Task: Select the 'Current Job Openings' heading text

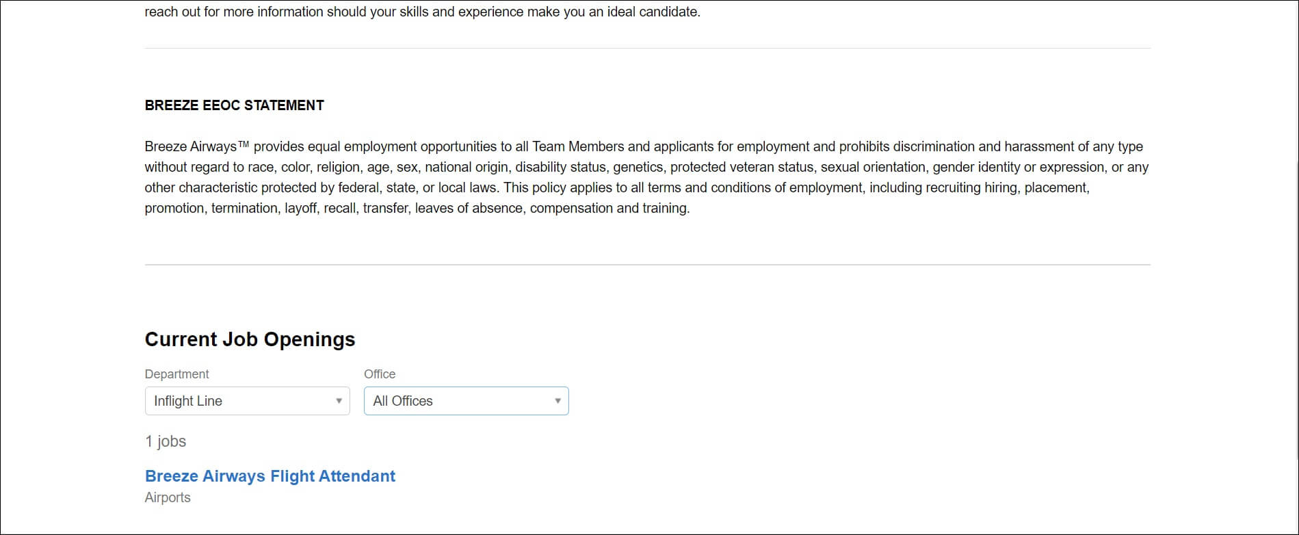Action: (250, 339)
